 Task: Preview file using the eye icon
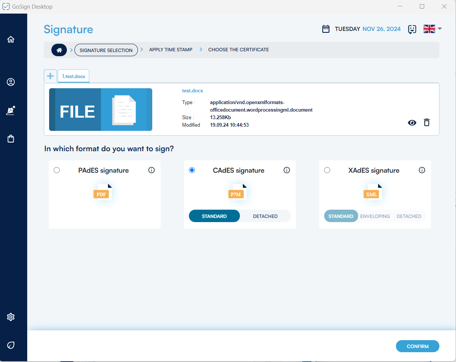[412, 123]
